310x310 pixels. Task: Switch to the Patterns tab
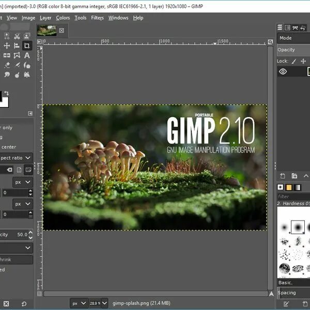point(289,187)
